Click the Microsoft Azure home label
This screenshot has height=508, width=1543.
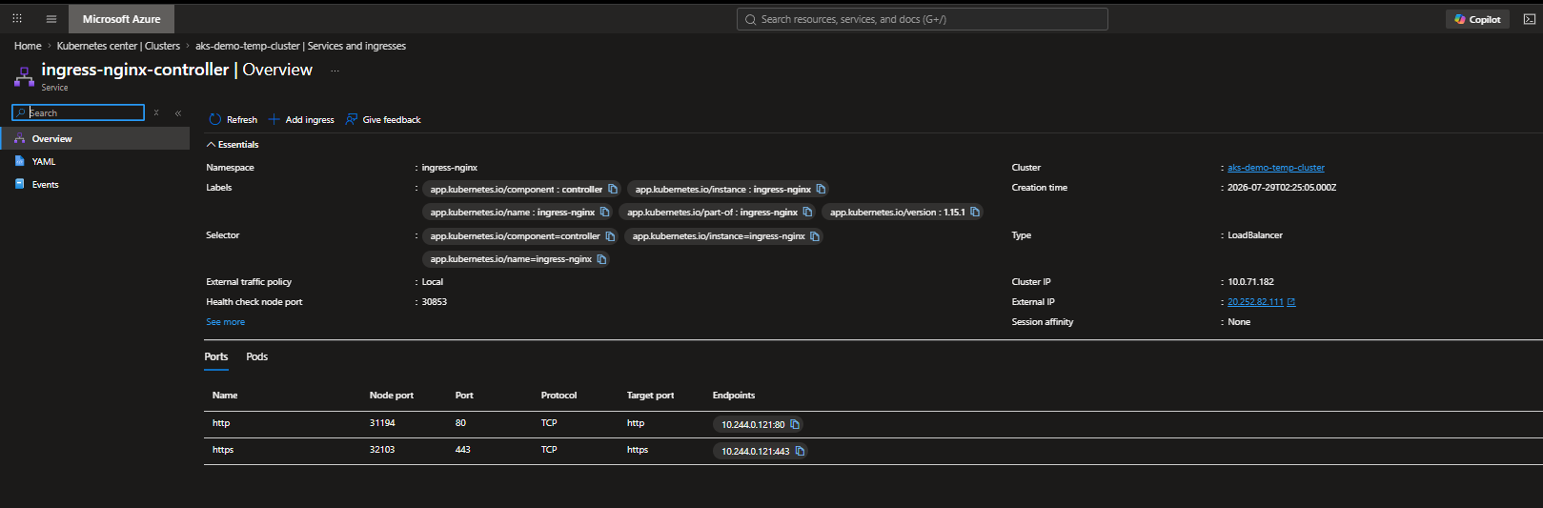(122, 19)
